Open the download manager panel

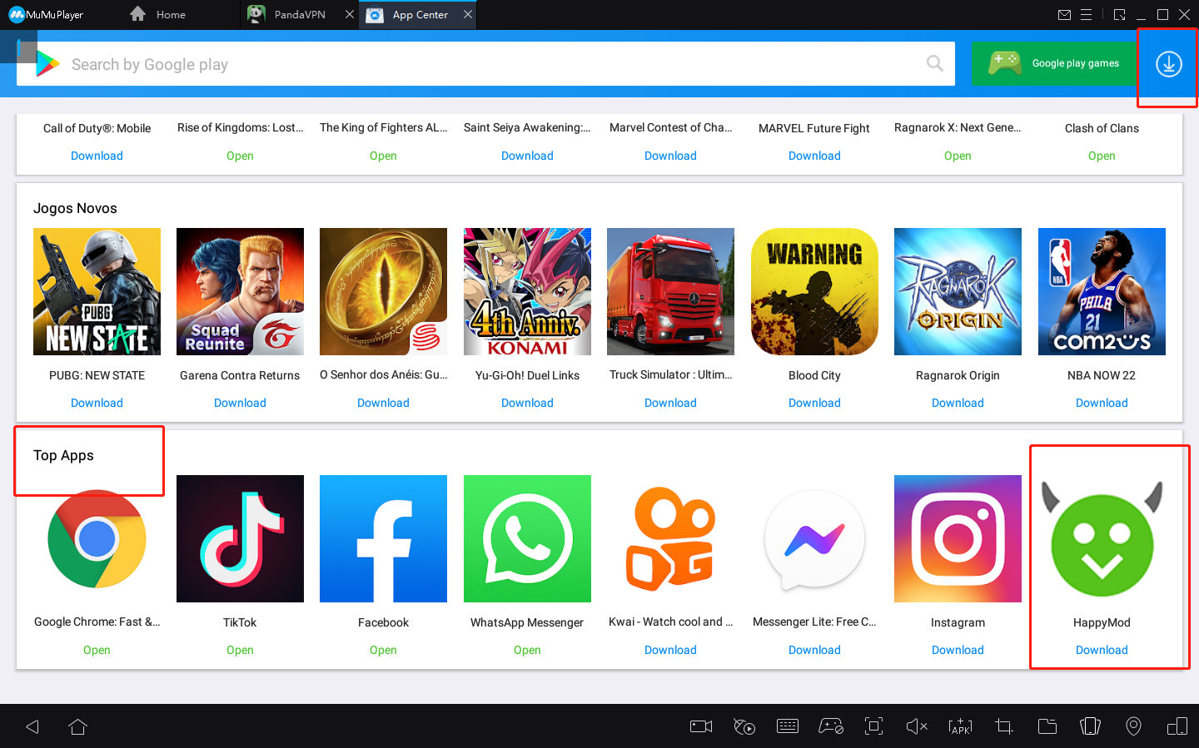(1167, 62)
